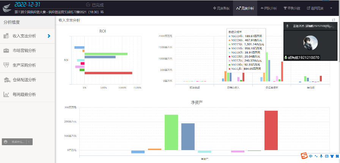Screen dimensions: 340x163
Task: Click the refresh icon above the charts
Action: (333, 20)
